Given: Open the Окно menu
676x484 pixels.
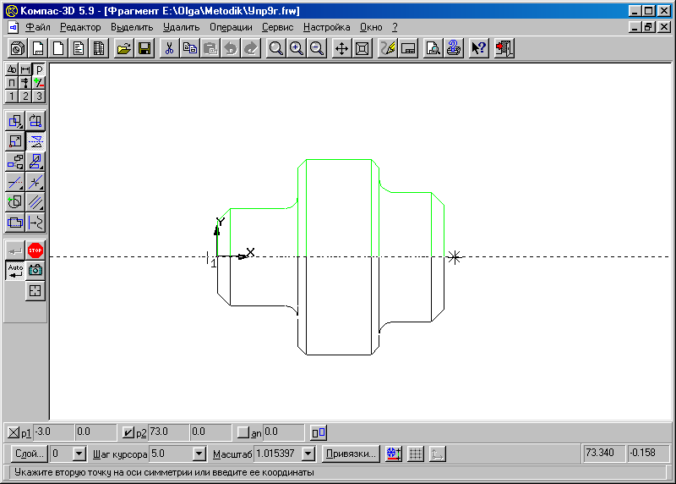Looking at the screenshot, I should coord(371,27).
